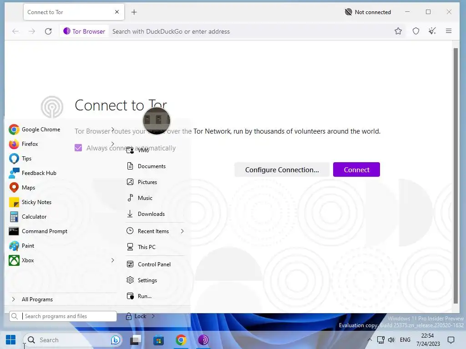Open Configure Connection... settings

click(x=282, y=170)
